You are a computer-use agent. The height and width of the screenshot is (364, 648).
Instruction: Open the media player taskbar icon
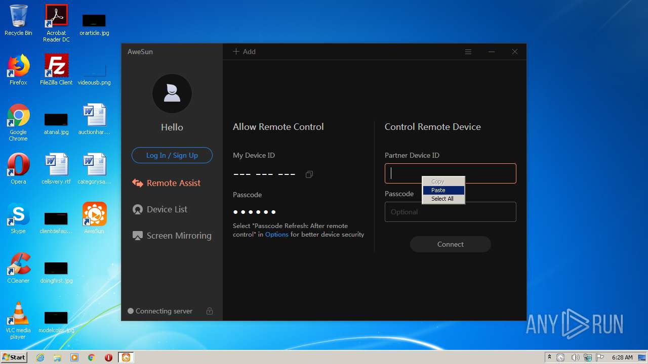(74, 357)
